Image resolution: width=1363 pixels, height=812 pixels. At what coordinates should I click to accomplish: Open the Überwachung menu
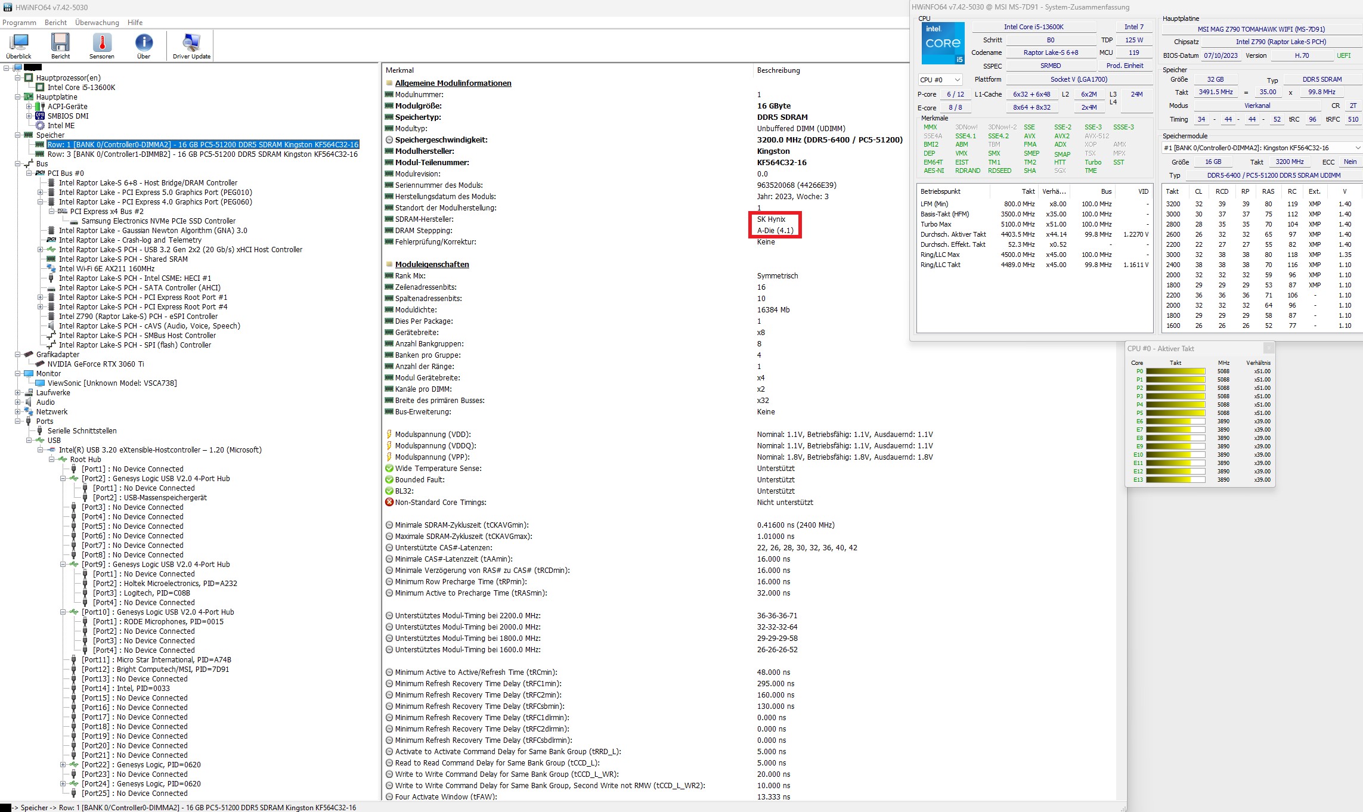[97, 23]
